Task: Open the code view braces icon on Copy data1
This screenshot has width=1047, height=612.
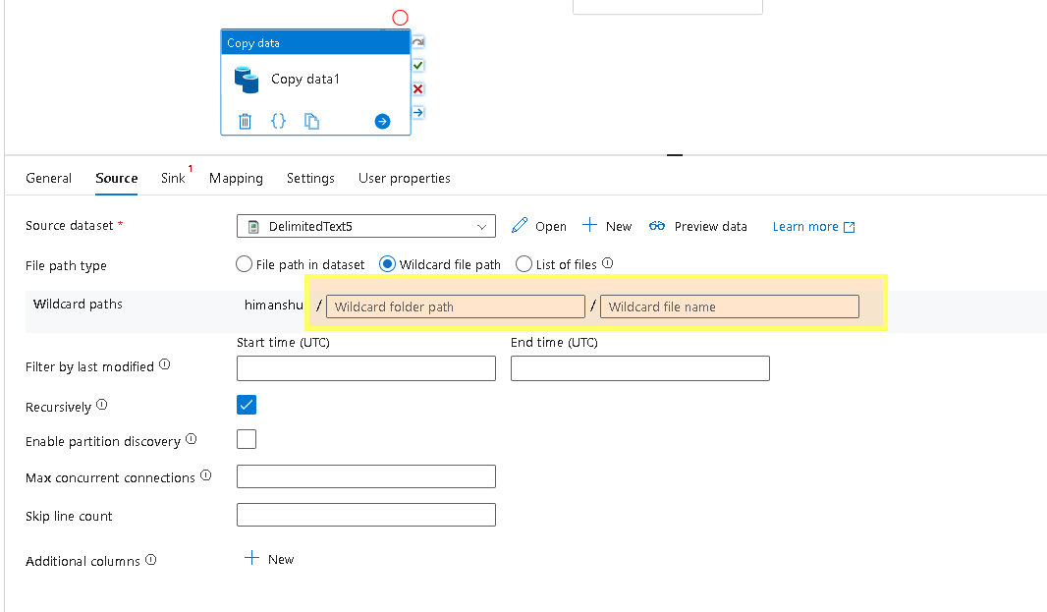Action: coord(278,121)
